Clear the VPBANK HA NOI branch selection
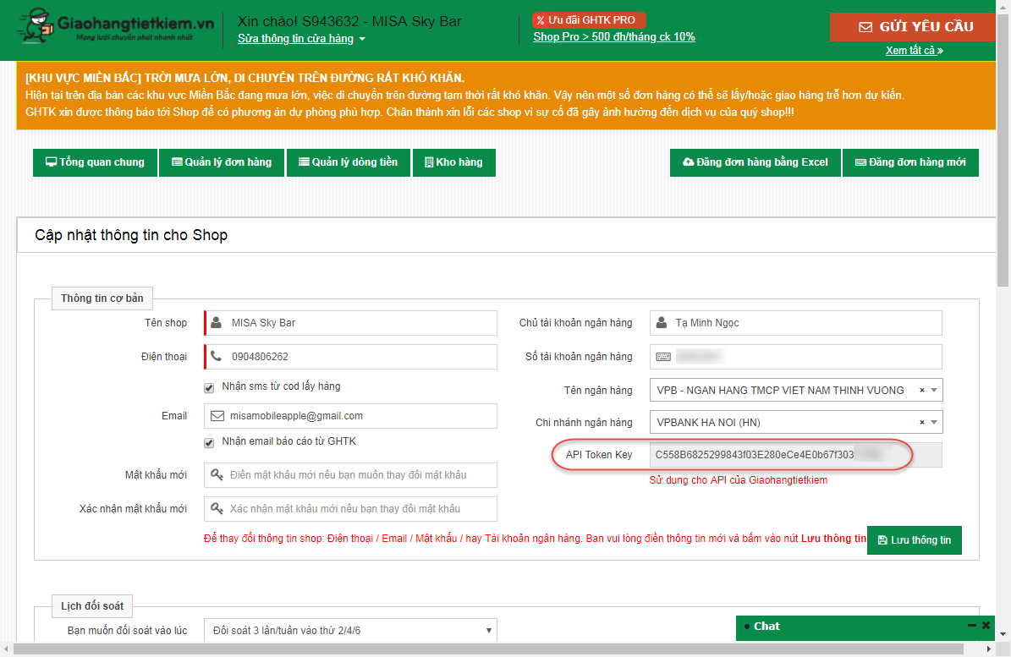 pyautogui.click(x=922, y=422)
